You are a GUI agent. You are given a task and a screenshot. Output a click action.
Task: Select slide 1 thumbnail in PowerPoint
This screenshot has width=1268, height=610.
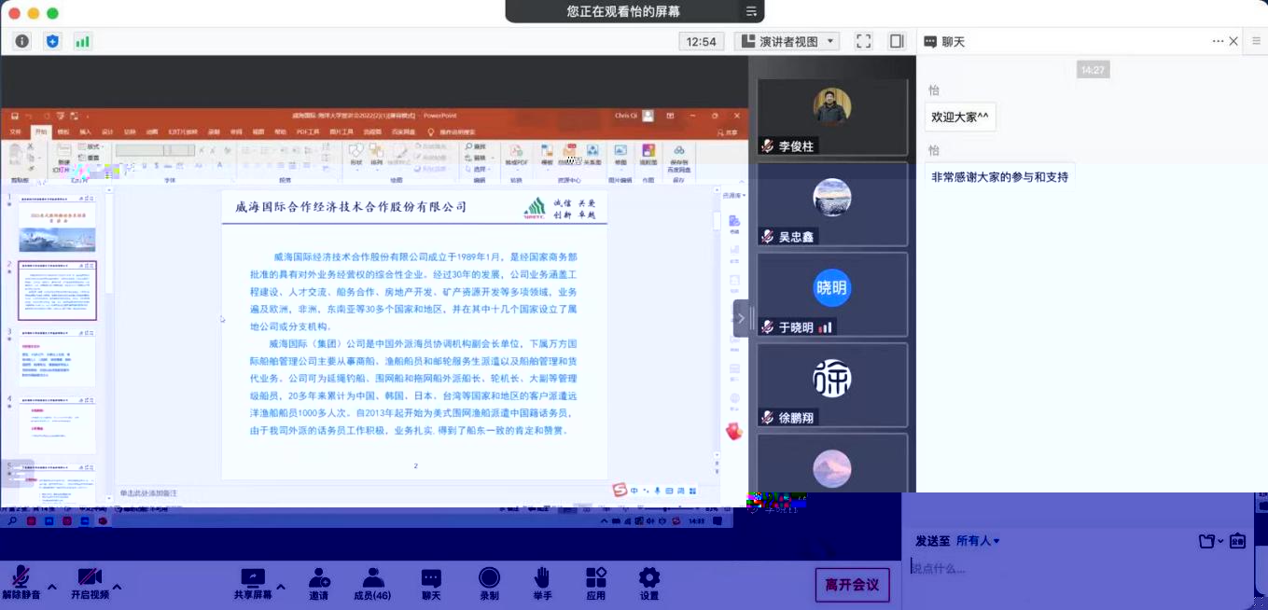pyautogui.click(x=57, y=229)
